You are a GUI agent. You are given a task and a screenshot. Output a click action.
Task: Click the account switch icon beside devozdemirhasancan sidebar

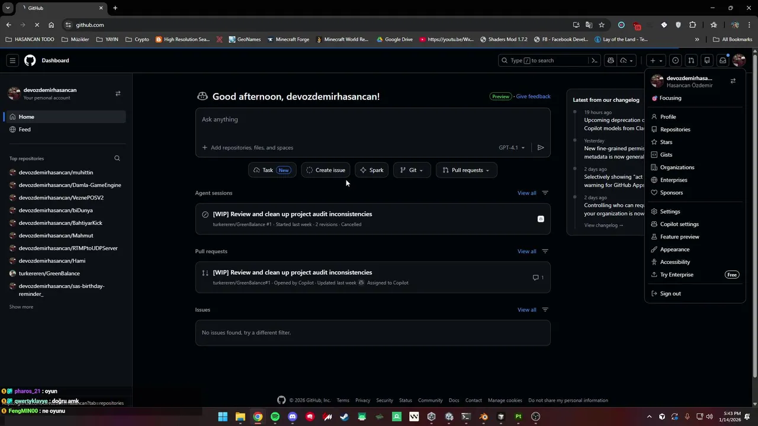[x=118, y=93]
